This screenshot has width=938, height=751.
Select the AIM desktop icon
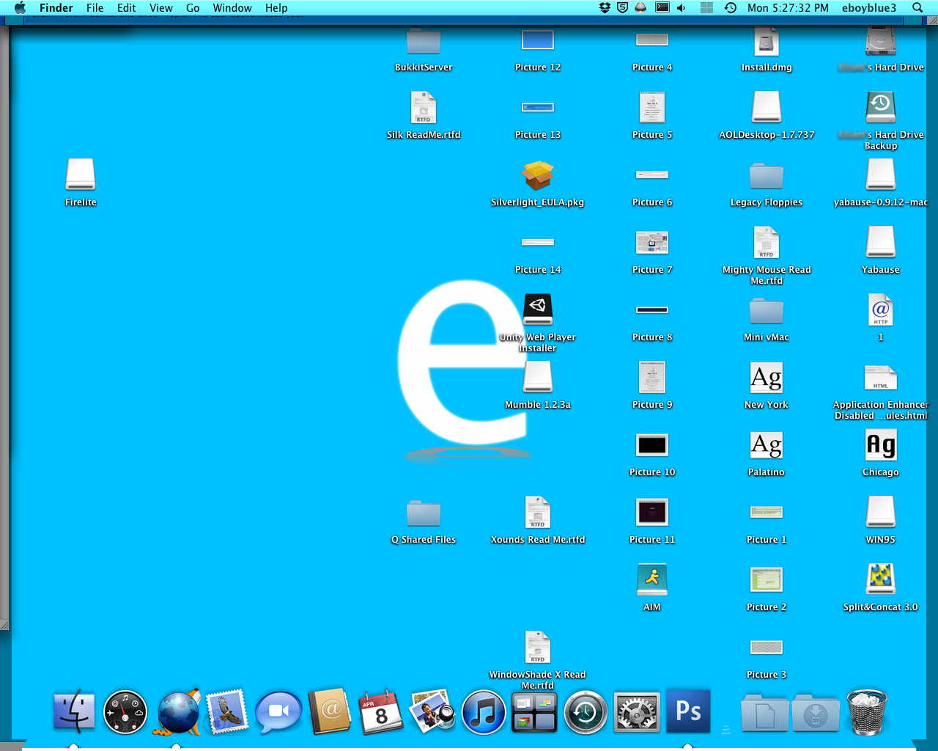point(651,579)
